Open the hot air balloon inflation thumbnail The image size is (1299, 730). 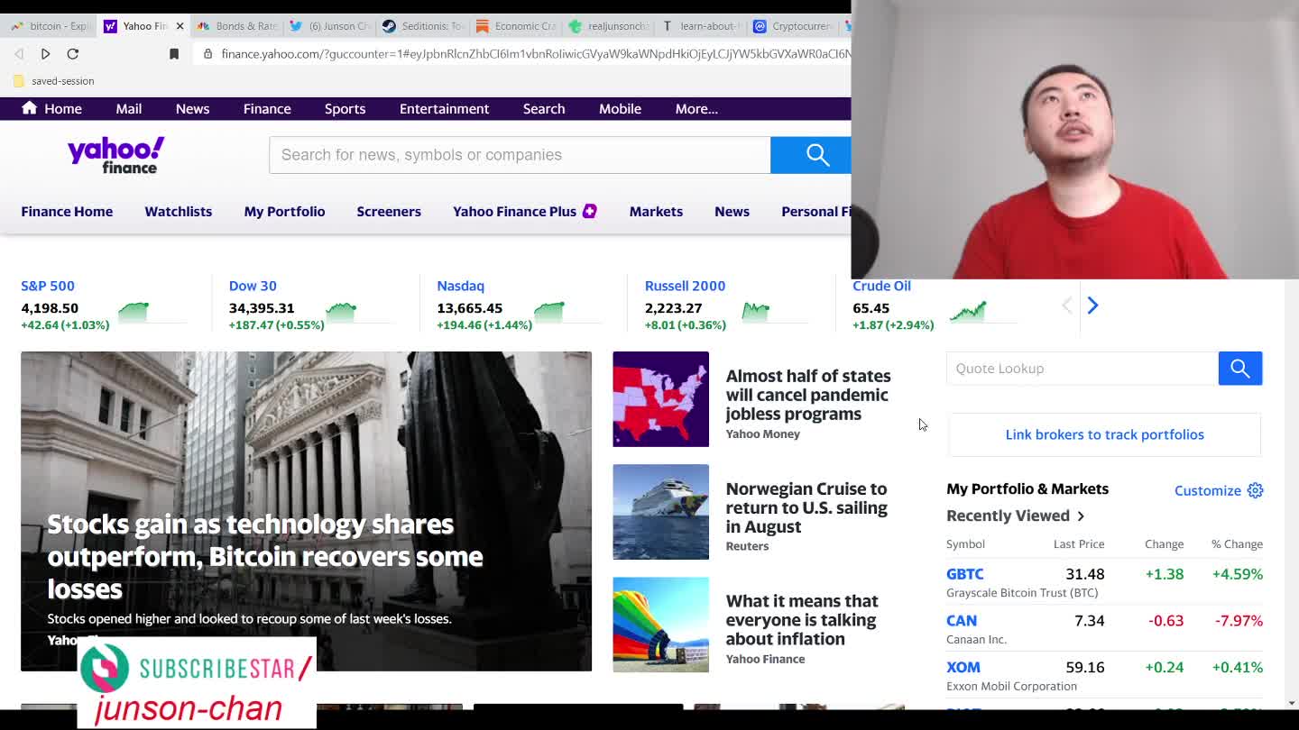coord(660,625)
